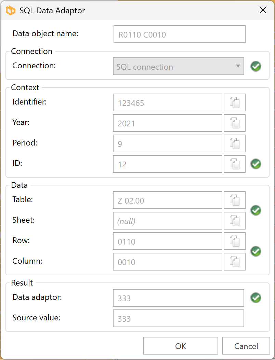Close the SQL Data Adaptor window
275x360 pixels.
[x=263, y=10]
